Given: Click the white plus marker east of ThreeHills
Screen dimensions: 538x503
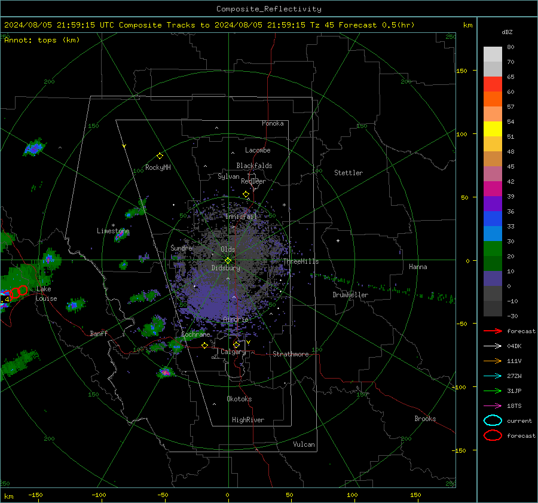Looking at the screenshot, I should [338, 240].
